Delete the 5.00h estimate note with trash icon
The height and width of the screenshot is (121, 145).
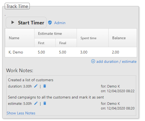(x=45, y=103)
